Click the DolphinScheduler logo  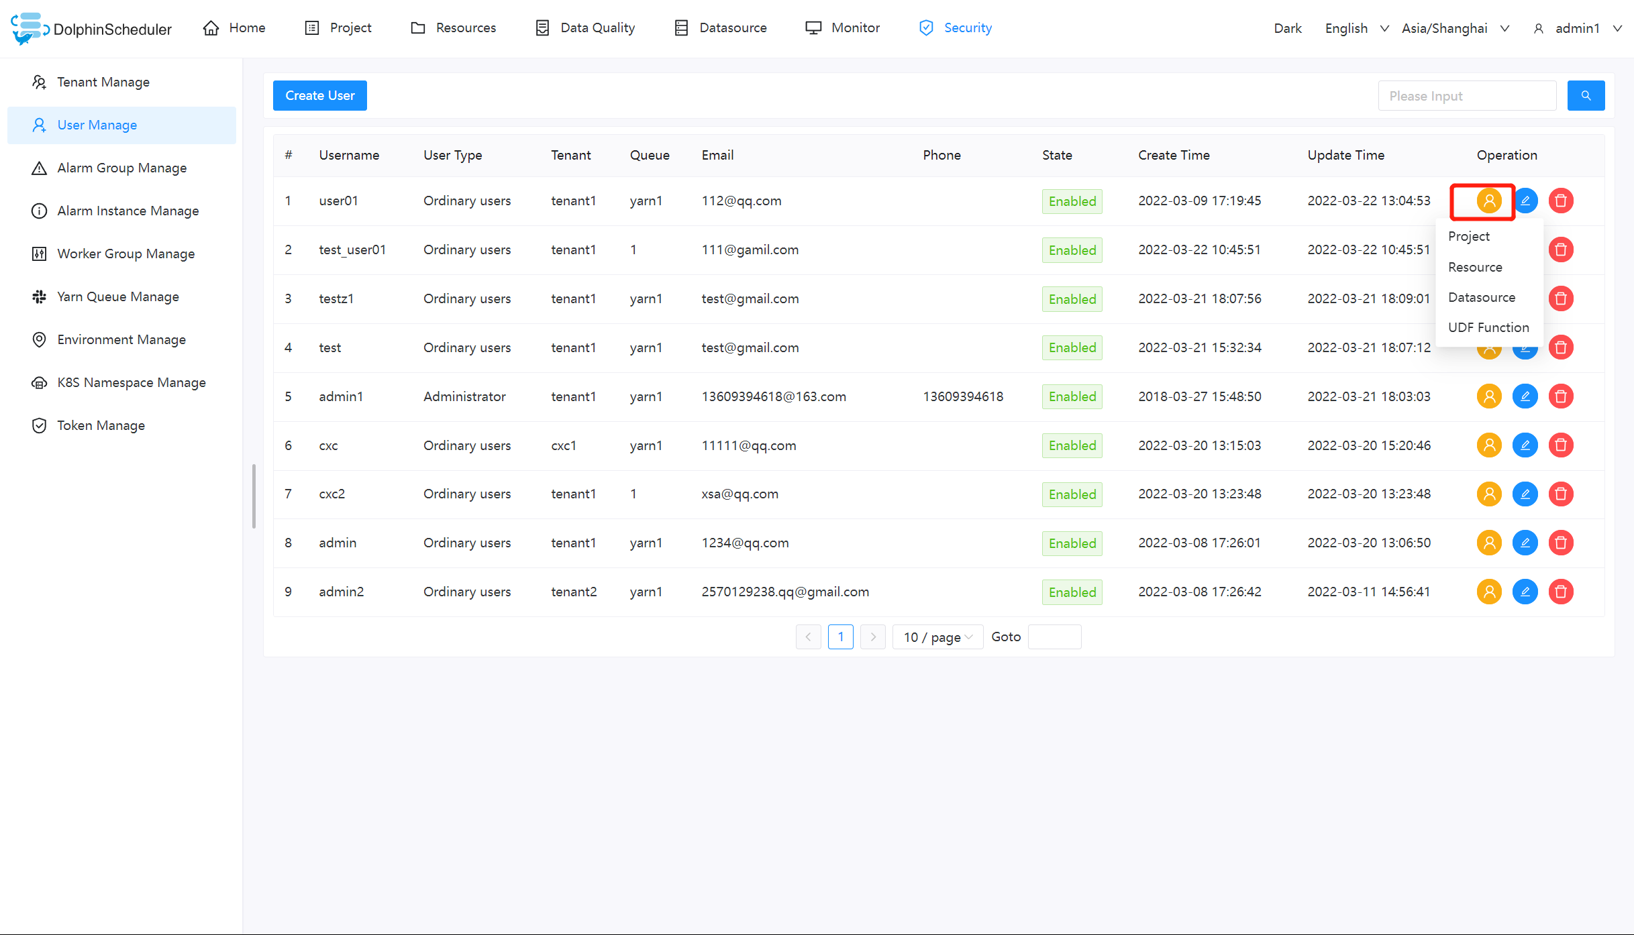click(91, 28)
